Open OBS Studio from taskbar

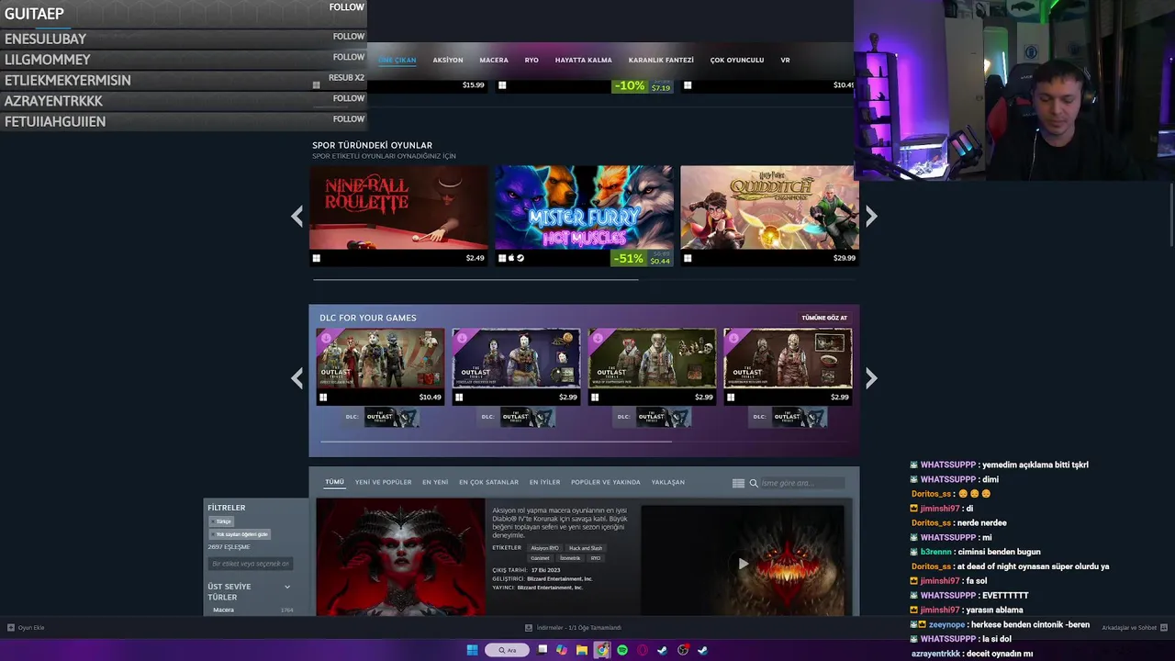[x=683, y=650]
